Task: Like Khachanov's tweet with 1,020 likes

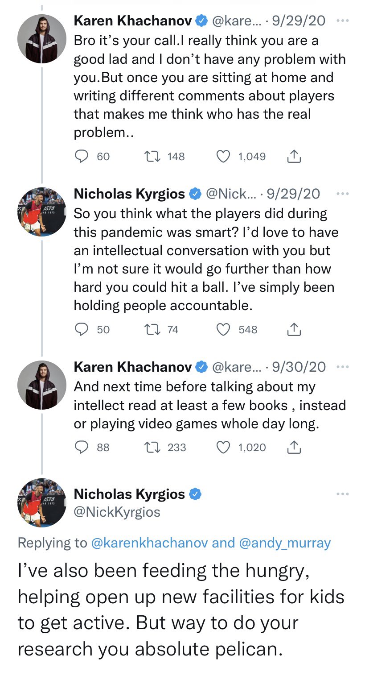Action: click(x=223, y=447)
